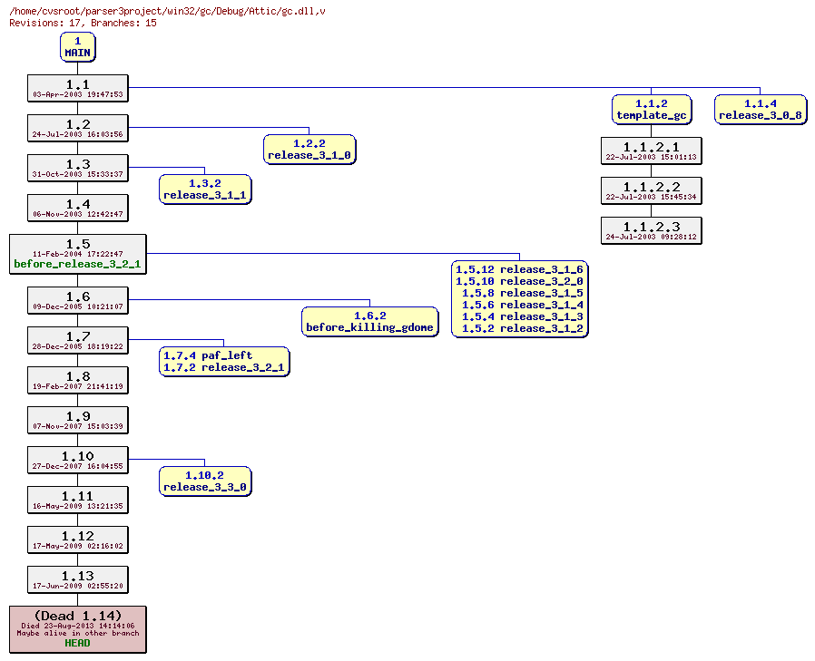The height and width of the screenshot is (661, 815).
Task: Open branch 1.2.2 release_3_1_0
Action: (309, 150)
